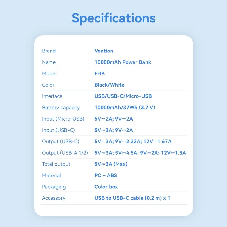Click the Brand row label

pyautogui.click(x=49, y=51)
